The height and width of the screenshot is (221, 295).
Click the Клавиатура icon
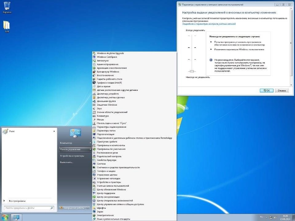point(94,116)
